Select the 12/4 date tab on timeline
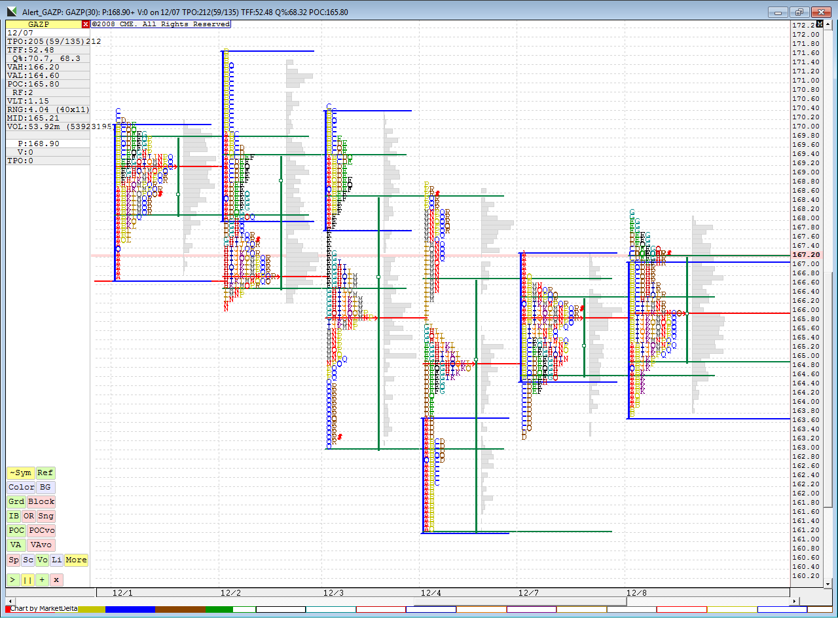The height and width of the screenshot is (618, 838). coord(431,593)
